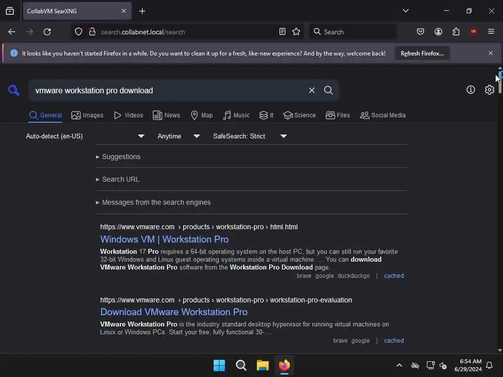Open the tracking protection shield icon

point(79,32)
